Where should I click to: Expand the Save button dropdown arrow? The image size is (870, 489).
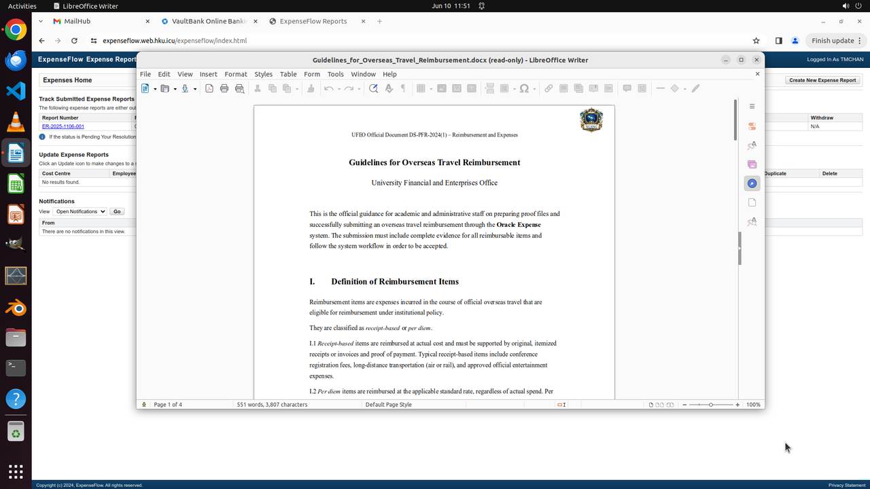pyautogui.click(x=195, y=89)
